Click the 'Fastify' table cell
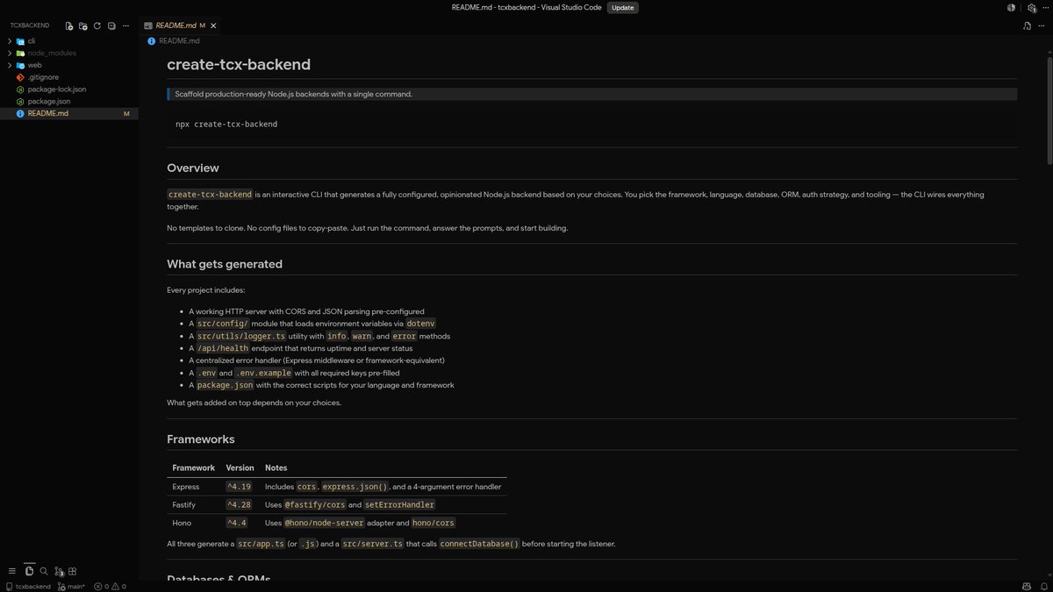This screenshot has width=1053, height=592. point(184,504)
